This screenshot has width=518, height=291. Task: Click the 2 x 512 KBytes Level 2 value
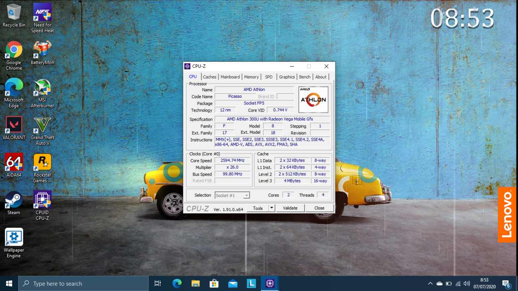pos(292,174)
